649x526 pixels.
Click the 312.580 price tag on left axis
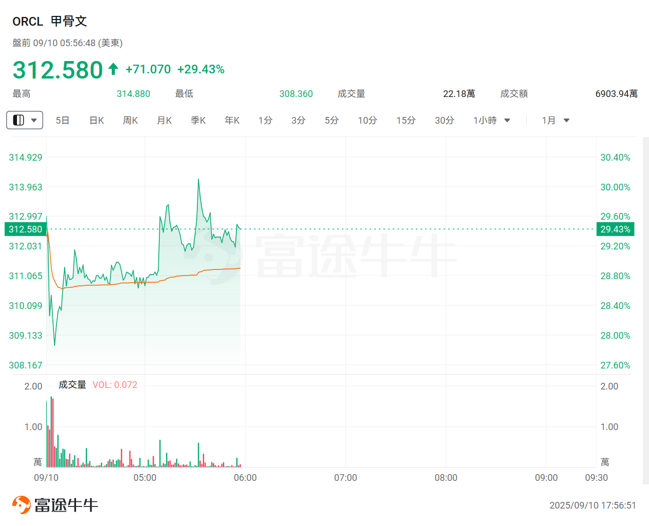[26, 229]
